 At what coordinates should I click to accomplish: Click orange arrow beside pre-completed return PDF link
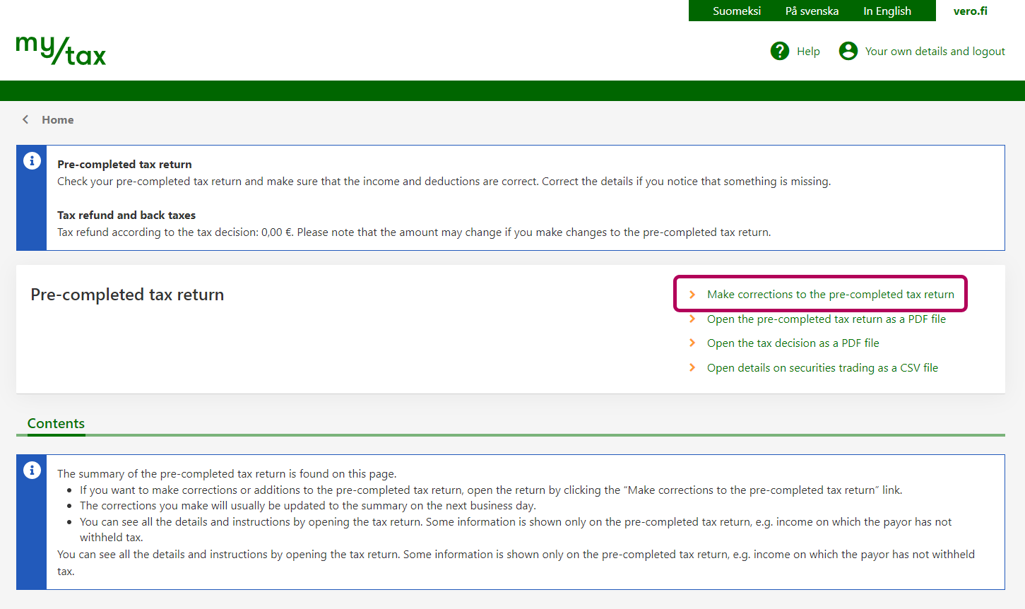coord(692,319)
